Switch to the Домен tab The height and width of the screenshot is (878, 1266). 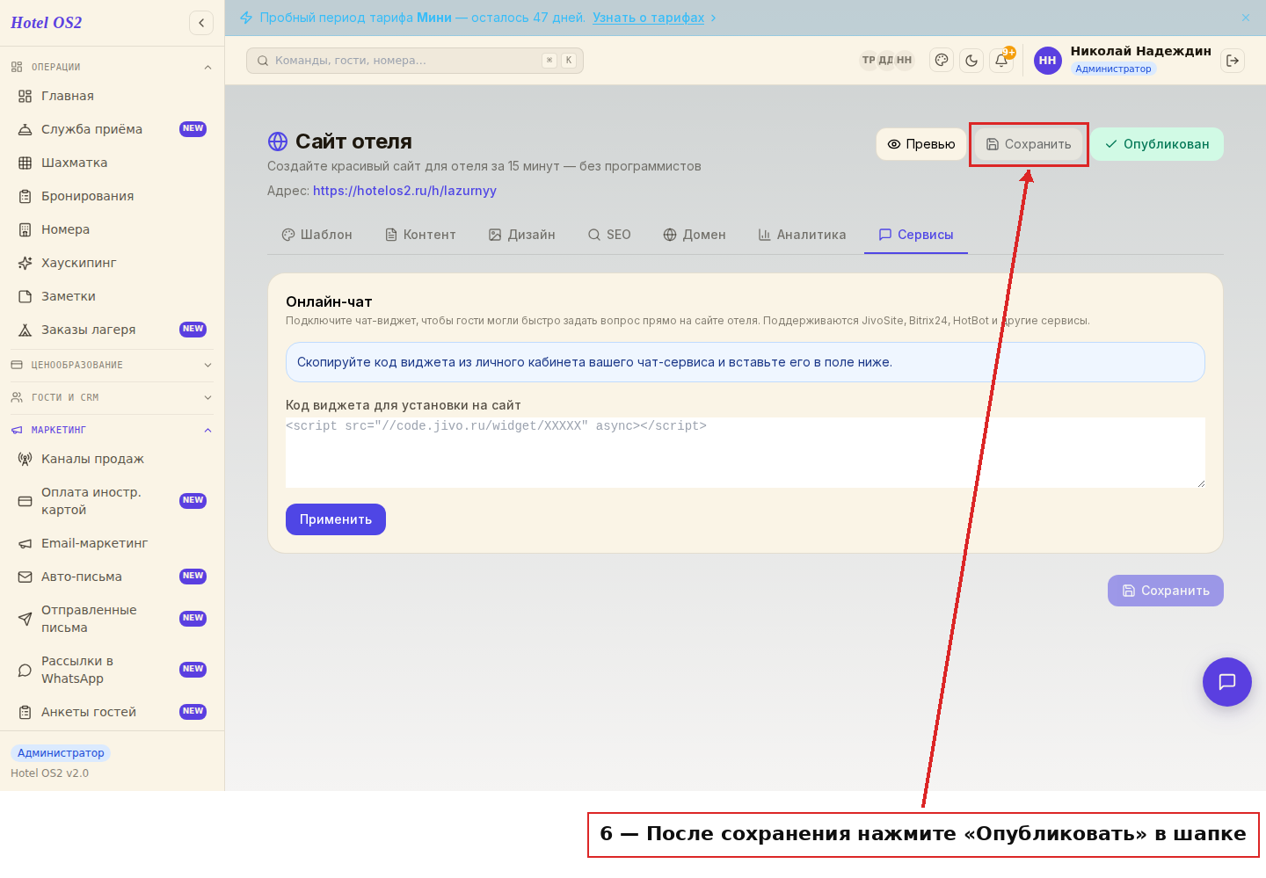coord(695,235)
